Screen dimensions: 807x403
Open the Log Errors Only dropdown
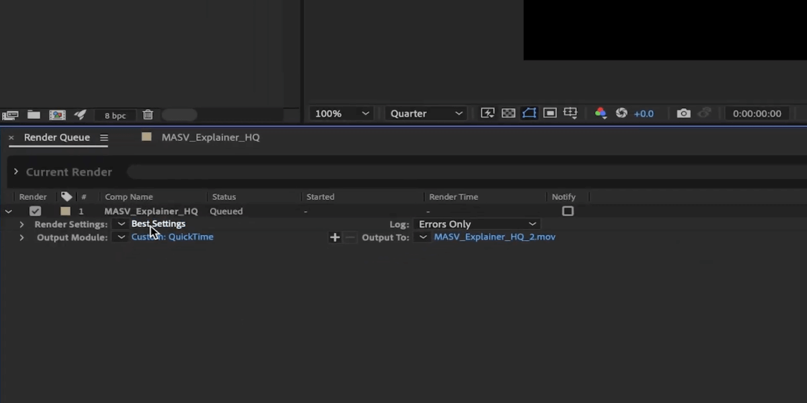[x=476, y=224]
